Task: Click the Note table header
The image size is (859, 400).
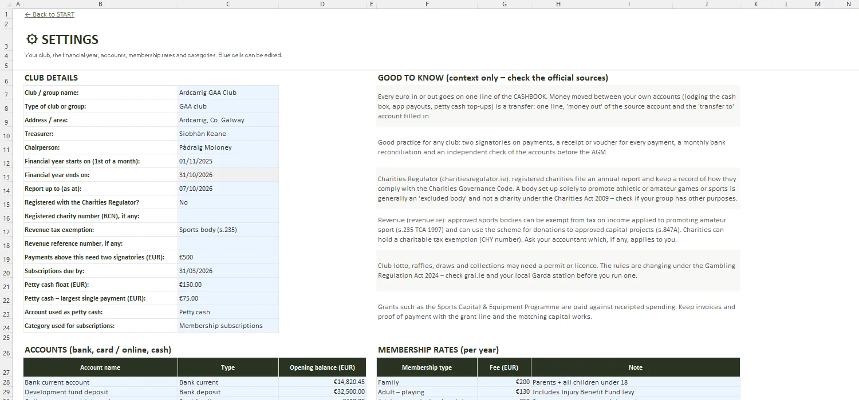Action: (x=635, y=367)
